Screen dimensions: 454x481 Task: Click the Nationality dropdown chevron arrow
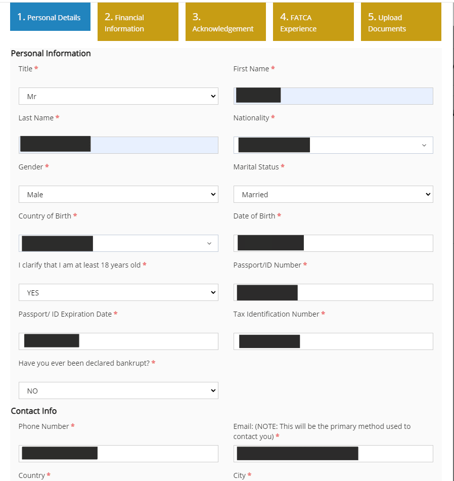(x=424, y=145)
